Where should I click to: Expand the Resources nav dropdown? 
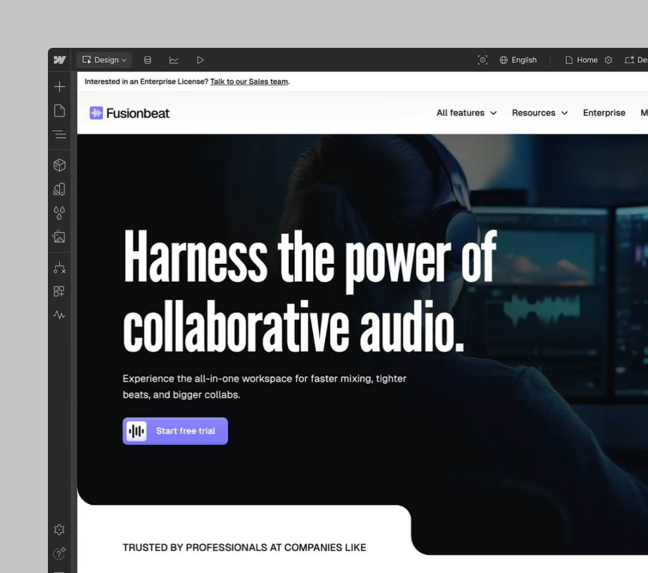[540, 112]
